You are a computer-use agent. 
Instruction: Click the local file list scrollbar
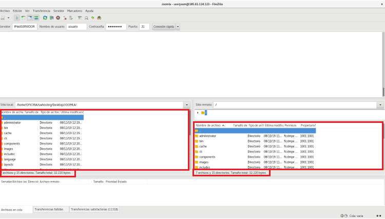[190, 140]
